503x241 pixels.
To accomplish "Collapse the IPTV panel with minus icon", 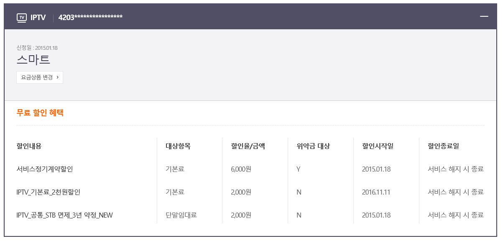I will click(x=484, y=16).
